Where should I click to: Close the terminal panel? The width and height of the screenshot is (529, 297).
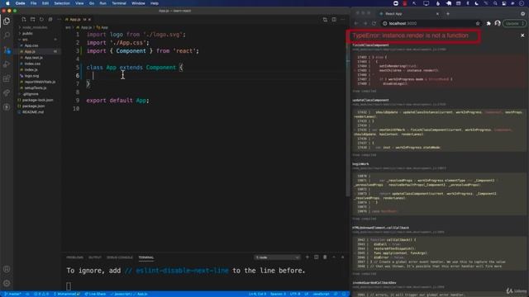343,257
